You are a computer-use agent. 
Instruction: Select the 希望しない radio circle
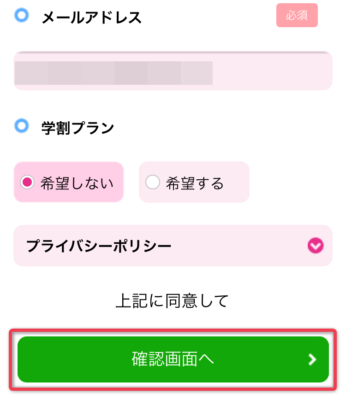coord(28,182)
